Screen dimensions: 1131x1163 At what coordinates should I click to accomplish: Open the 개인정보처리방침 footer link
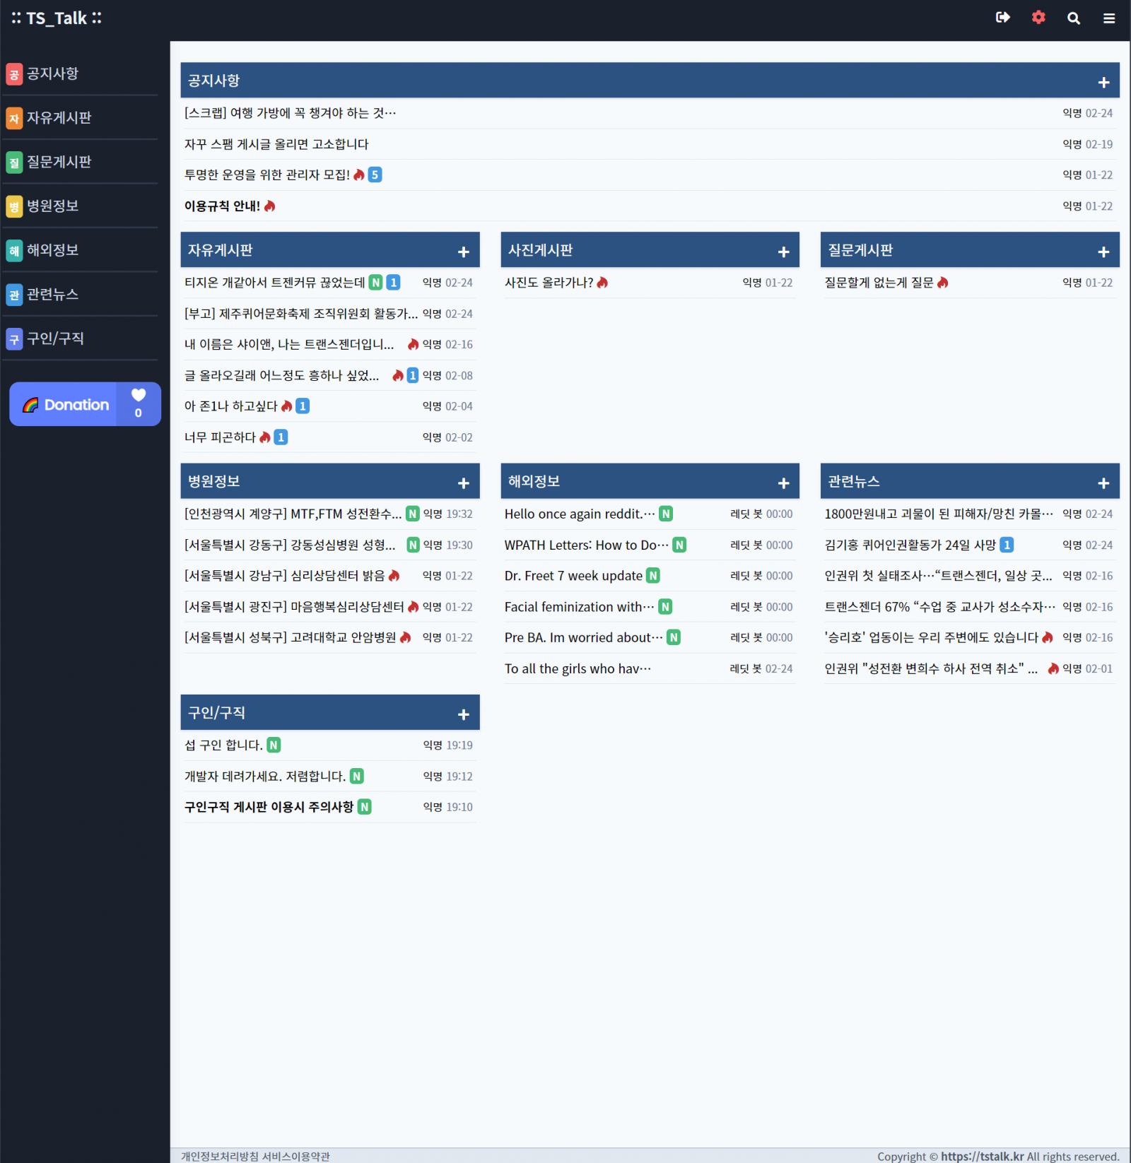coord(220,1156)
